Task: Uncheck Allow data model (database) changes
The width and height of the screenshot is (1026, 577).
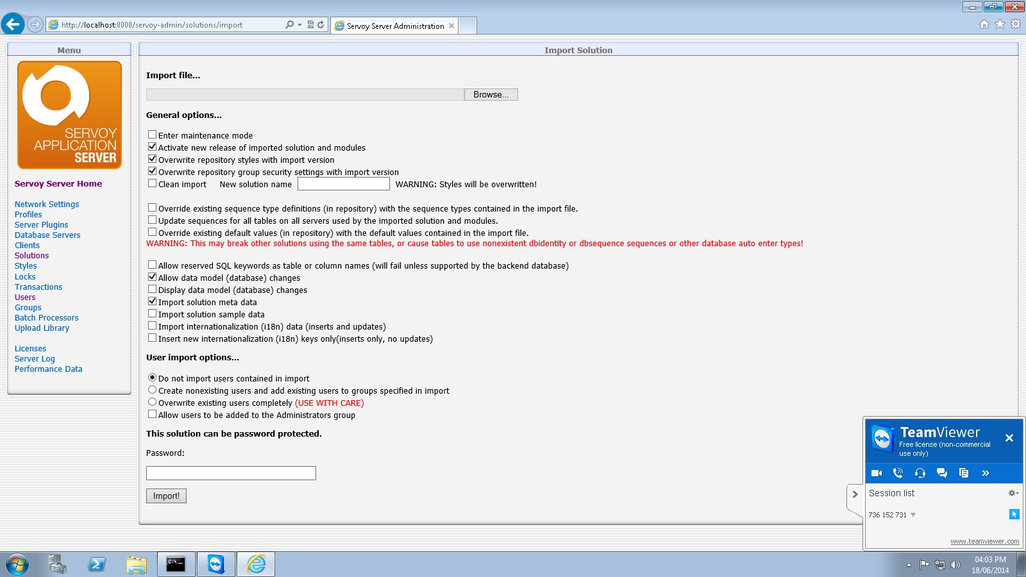Action: pos(152,277)
